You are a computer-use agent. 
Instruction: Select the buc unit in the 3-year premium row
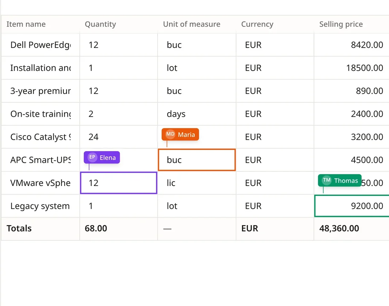click(x=197, y=91)
